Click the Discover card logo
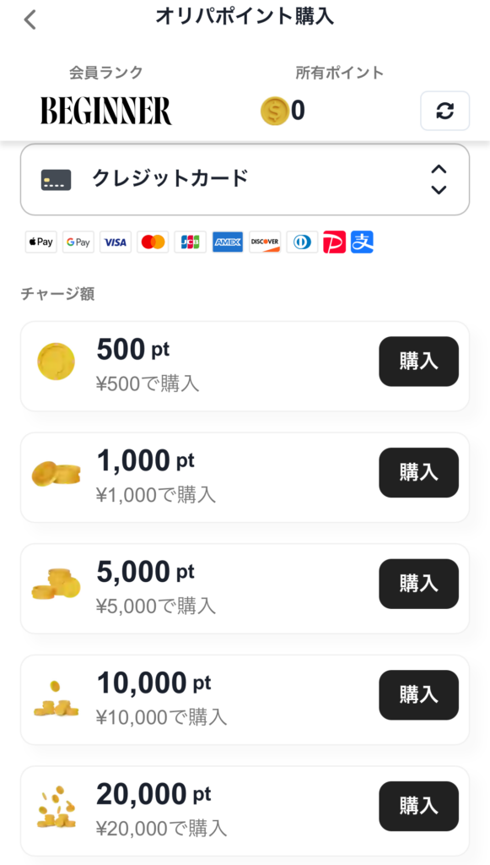 (x=265, y=242)
